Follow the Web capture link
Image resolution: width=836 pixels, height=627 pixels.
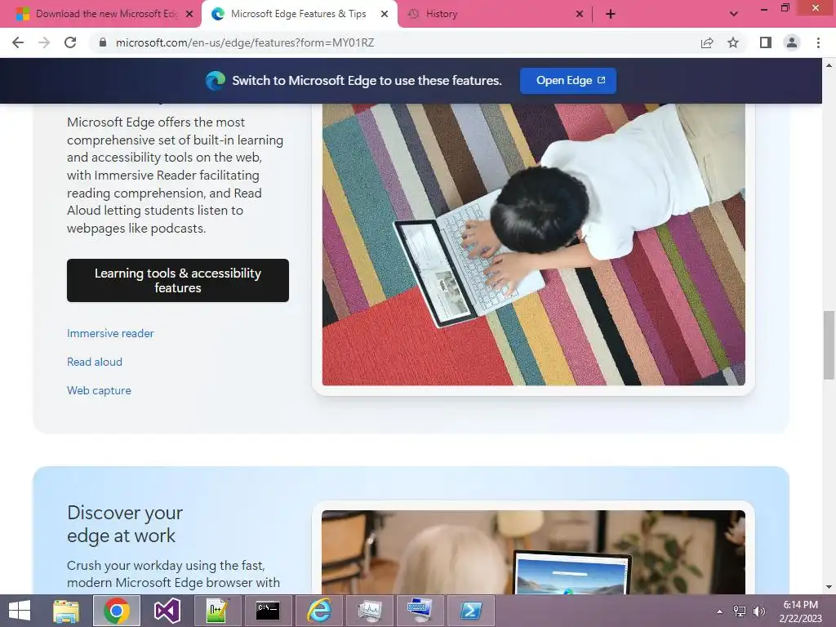(x=99, y=390)
